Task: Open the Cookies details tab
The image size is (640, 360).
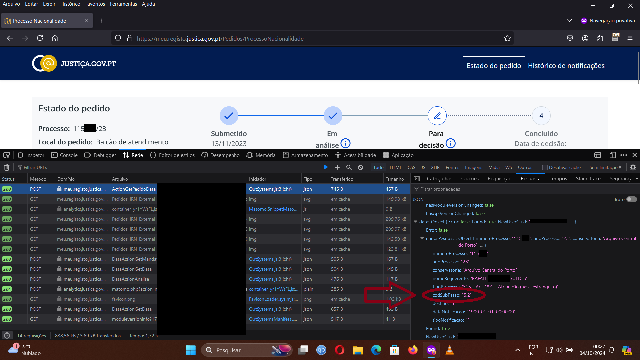Action: point(470,179)
